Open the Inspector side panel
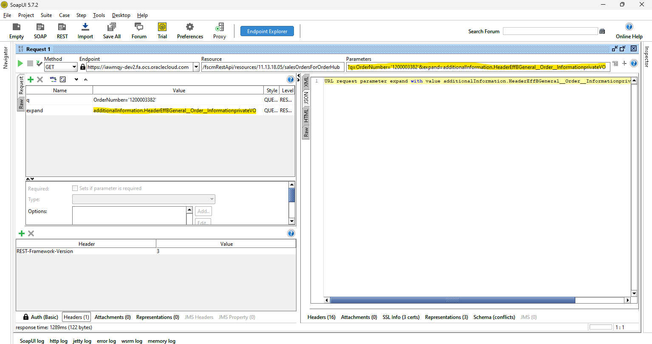The image size is (652, 344). [x=647, y=57]
